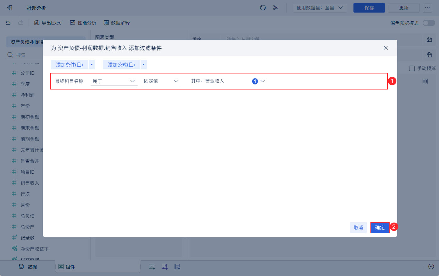Confirm the filter with 确定

point(380,228)
